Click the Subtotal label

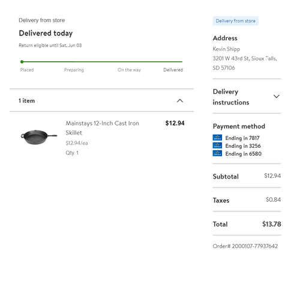click(226, 177)
